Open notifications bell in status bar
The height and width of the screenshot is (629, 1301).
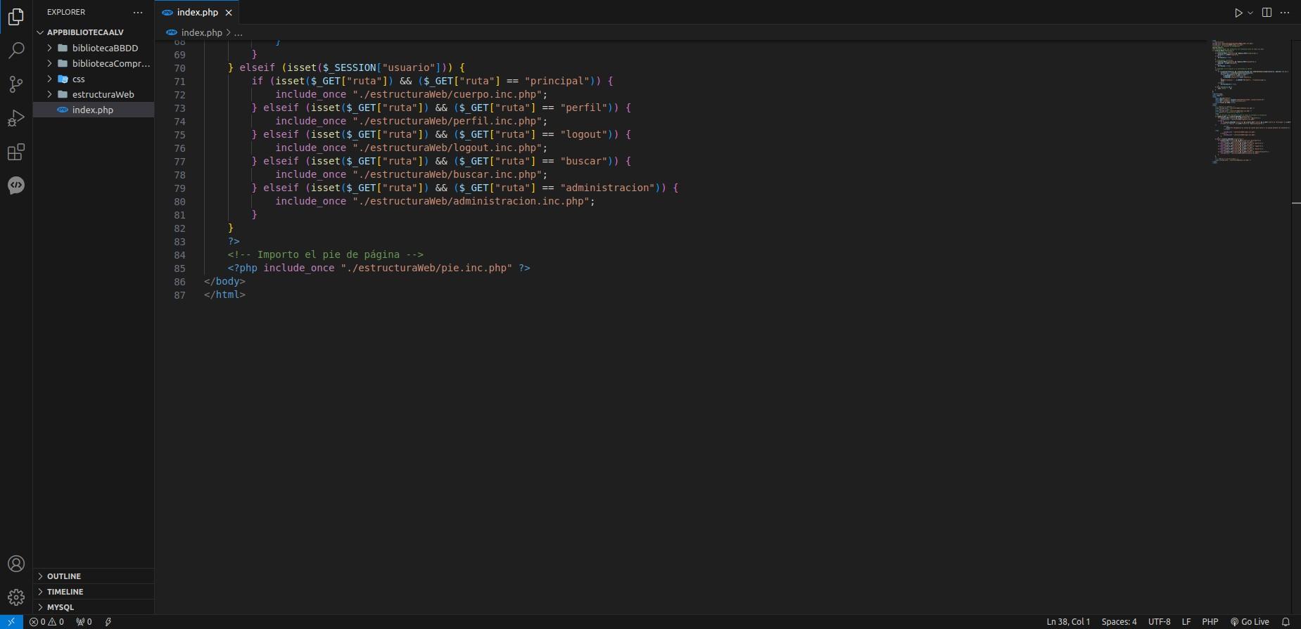click(1286, 622)
